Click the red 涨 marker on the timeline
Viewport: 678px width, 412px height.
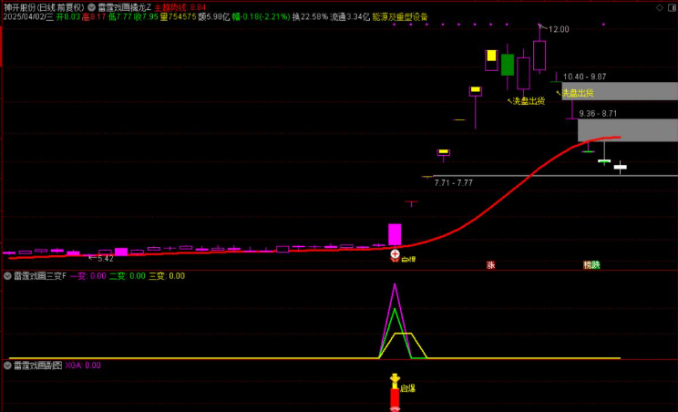coord(490,265)
